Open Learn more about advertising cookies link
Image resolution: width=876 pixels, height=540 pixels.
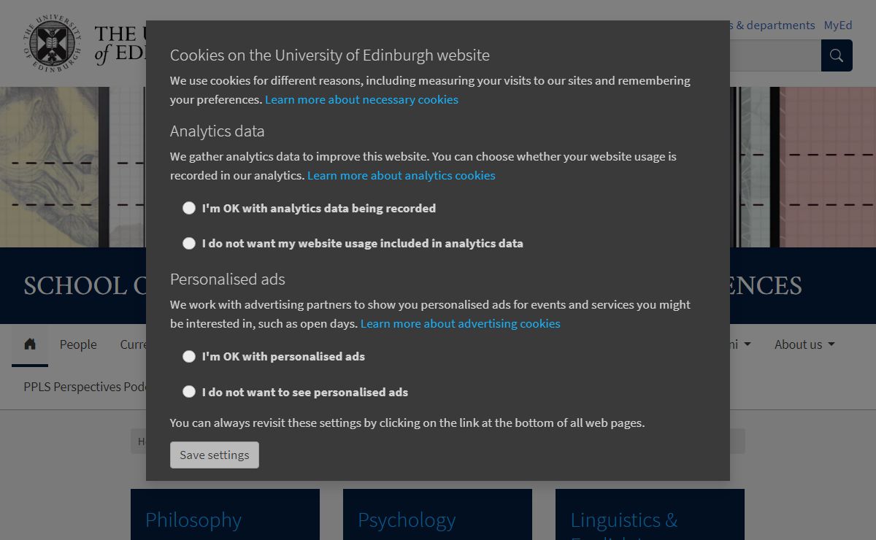460,323
